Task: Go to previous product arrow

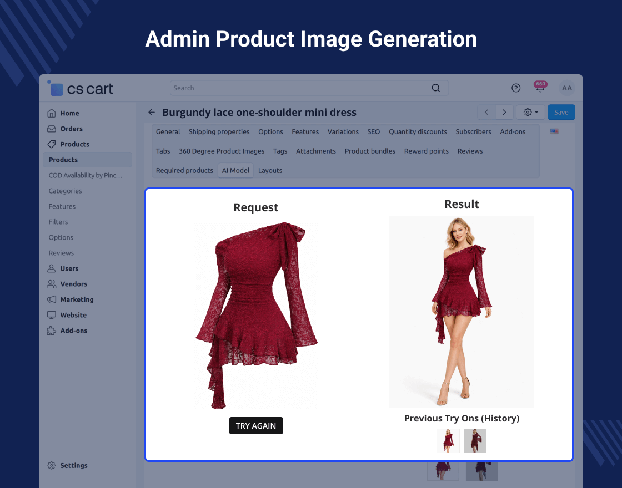Action: (x=486, y=113)
